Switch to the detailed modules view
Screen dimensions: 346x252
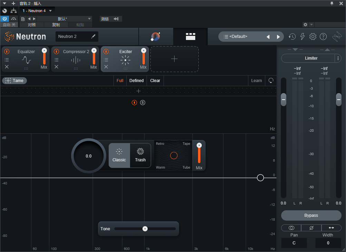pyautogui.click(x=190, y=37)
